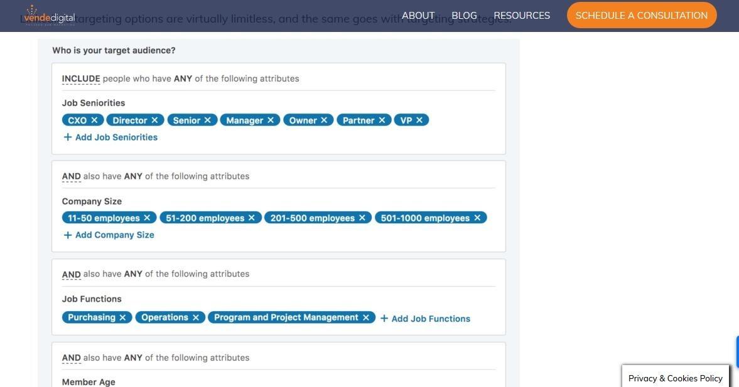This screenshot has width=739, height=387.
Task: Remove the Director seniority tag
Action: click(154, 120)
